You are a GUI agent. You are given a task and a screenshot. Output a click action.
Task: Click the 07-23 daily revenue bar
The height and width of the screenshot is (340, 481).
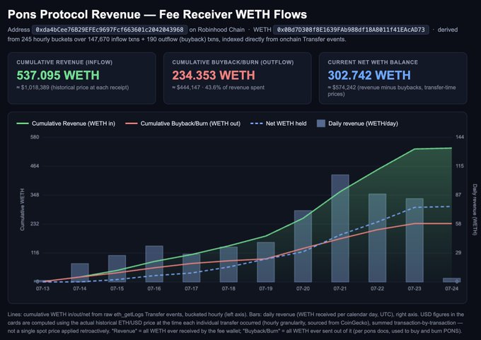415,240
